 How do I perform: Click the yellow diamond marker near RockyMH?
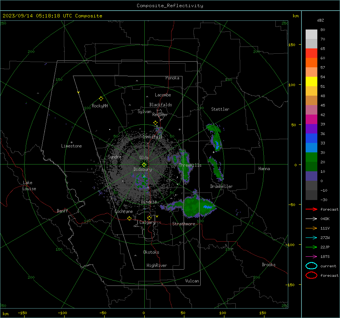click(x=101, y=99)
